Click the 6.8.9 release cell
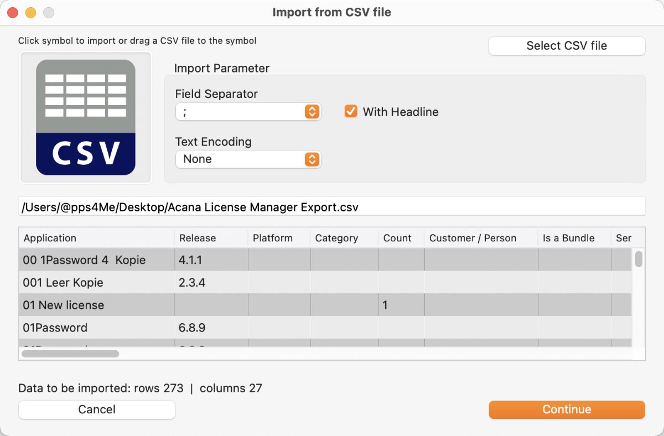Viewport: 664px width, 436px height. [x=211, y=328]
